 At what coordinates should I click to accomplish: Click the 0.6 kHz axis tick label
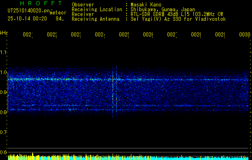click(3, 152)
